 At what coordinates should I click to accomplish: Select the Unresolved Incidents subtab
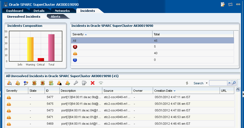24,17
